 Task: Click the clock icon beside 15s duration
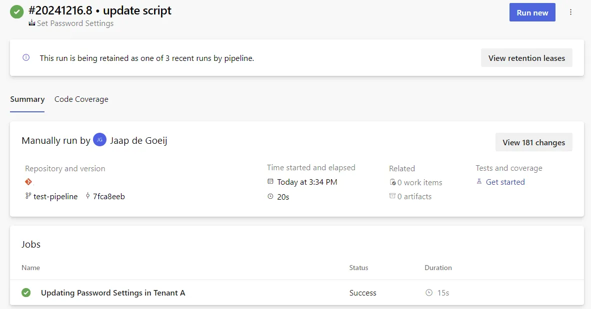[428, 293]
